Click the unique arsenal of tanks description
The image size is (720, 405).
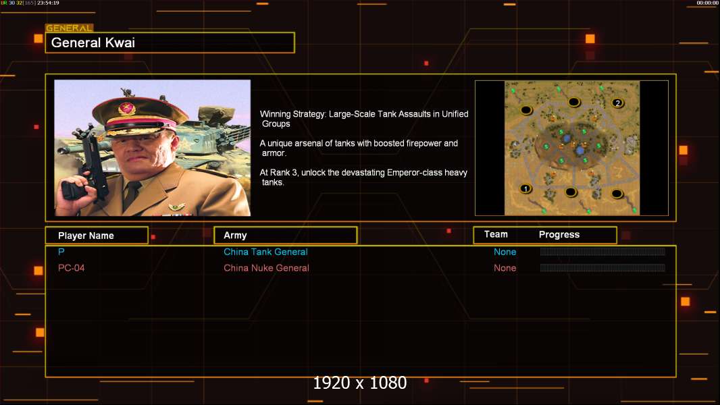[359, 148]
